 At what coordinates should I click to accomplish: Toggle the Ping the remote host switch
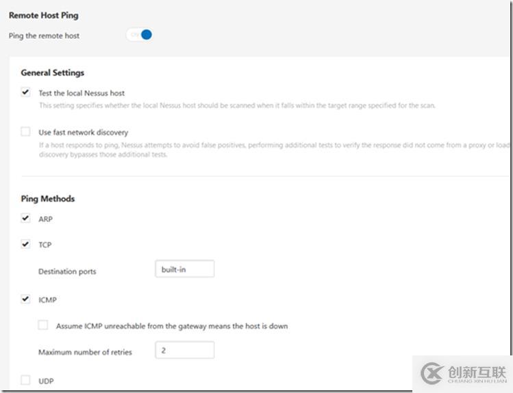pyautogui.click(x=140, y=35)
